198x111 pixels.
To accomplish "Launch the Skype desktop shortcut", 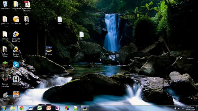I will pos(16,66).
